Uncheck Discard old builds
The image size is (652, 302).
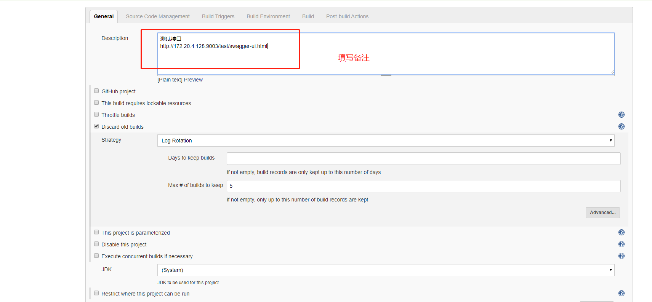point(96,126)
